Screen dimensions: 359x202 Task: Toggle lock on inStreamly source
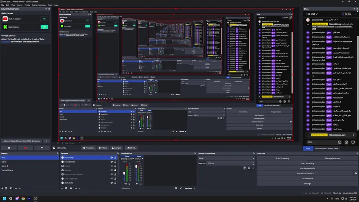click(x=115, y=157)
